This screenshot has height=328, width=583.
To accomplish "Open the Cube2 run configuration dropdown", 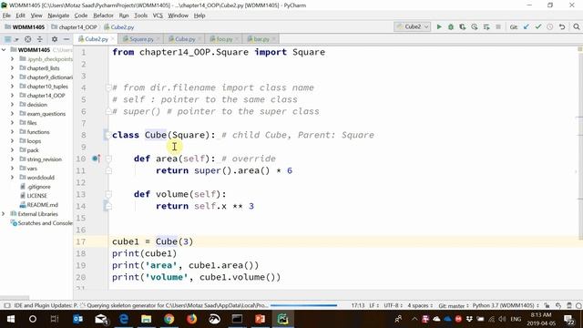I will (413, 26).
